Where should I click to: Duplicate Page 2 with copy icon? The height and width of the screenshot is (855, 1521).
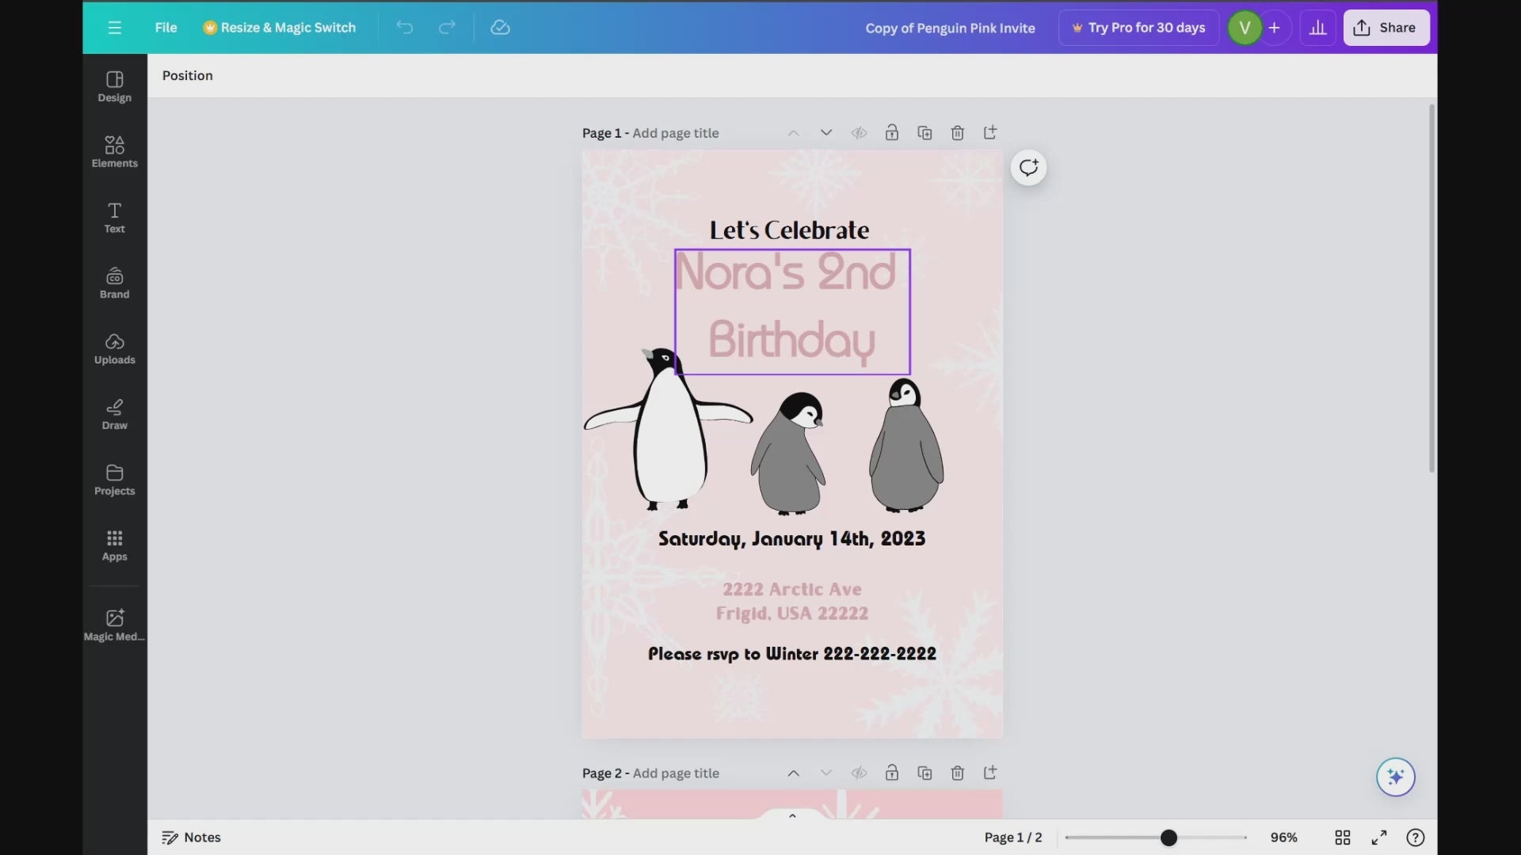pyautogui.click(x=924, y=773)
